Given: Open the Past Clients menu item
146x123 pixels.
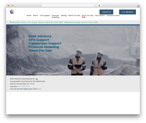Looking at the screenshot, I should coord(100,15).
